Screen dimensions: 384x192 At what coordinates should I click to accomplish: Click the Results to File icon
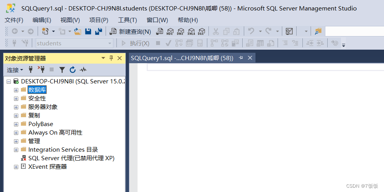271,43
